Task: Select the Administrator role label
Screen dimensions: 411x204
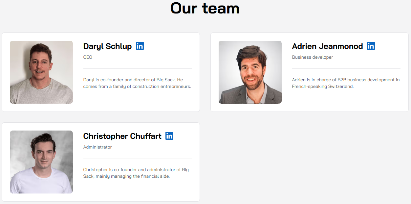Action: point(97,147)
